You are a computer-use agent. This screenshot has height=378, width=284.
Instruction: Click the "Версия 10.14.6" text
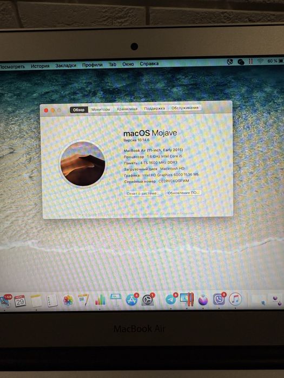[x=136, y=140]
